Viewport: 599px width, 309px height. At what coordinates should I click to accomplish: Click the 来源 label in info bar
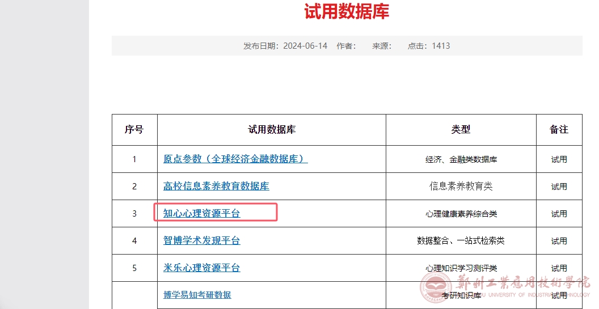(382, 46)
